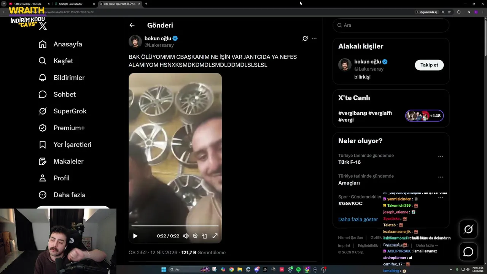The image size is (487, 274).
Task: Click the Grok icon on the post header
Action: pos(305,38)
